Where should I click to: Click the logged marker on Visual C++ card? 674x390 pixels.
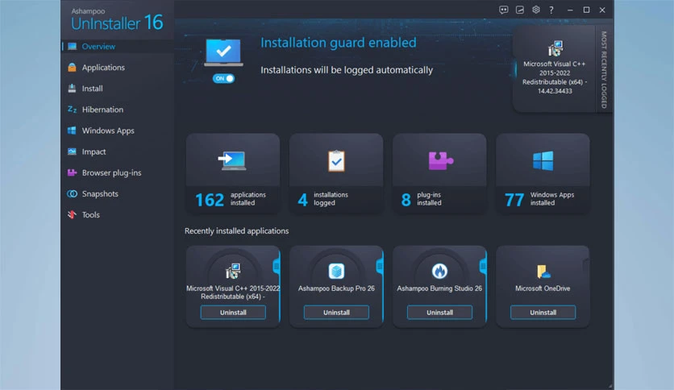point(277,266)
